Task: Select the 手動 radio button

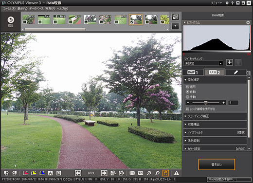Action: click(x=187, y=97)
